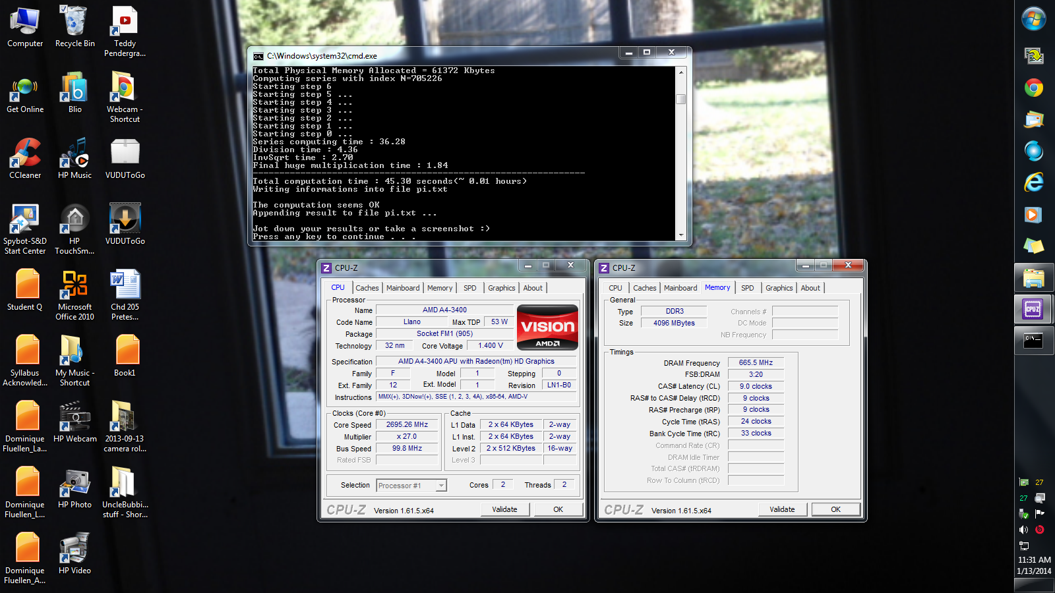The image size is (1055, 593).
Task: Select the Student Q file icon
Action: point(25,291)
